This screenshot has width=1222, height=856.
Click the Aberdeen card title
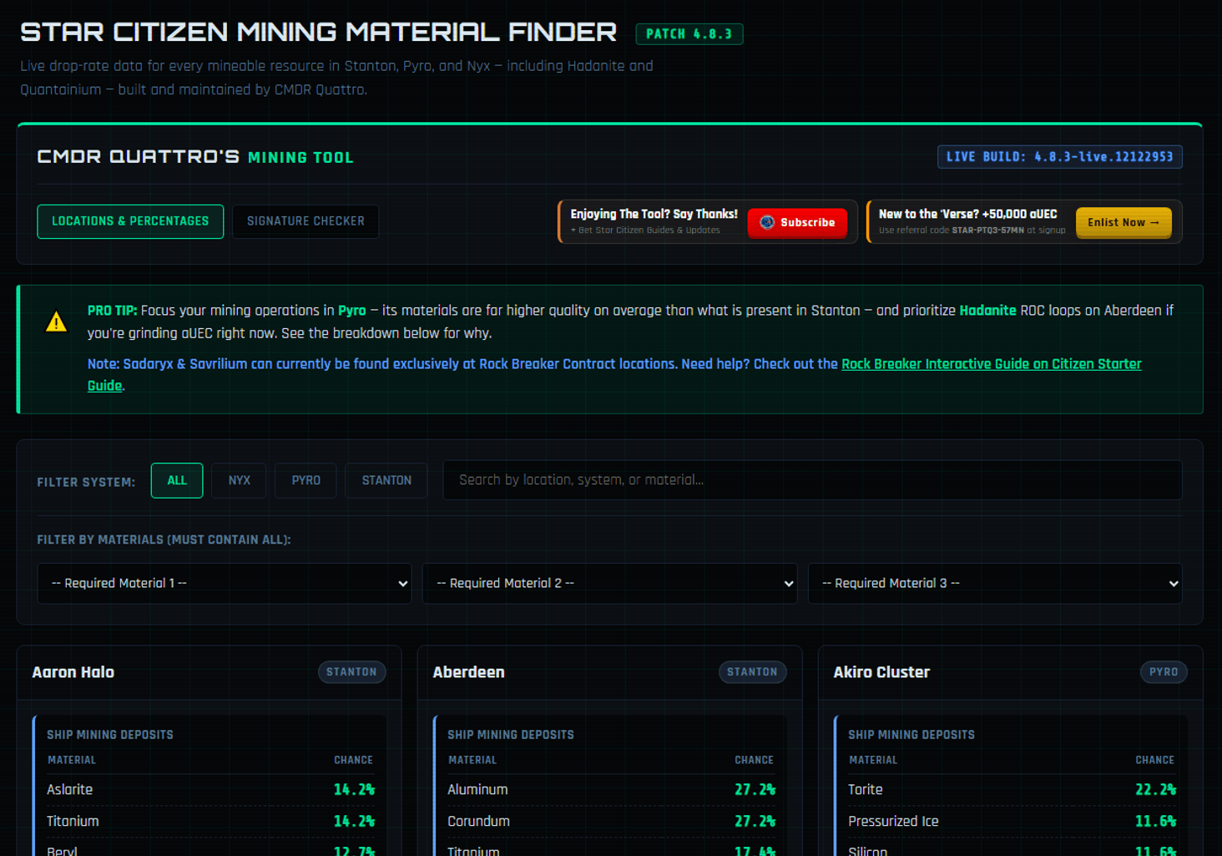coord(468,672)
